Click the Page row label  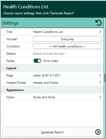(10, 75)
